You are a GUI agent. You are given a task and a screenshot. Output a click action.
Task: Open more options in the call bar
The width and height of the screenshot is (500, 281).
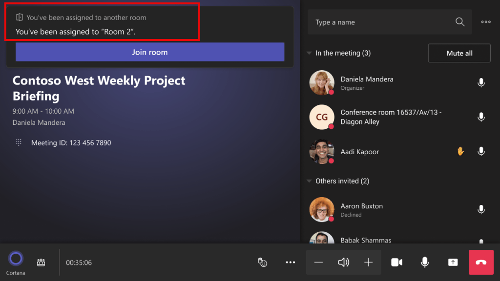(290, 262)
